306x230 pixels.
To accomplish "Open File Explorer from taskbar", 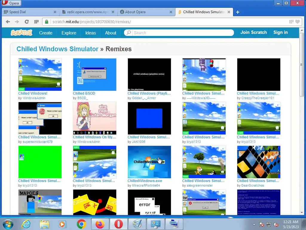I will click(x=45, y=224).
